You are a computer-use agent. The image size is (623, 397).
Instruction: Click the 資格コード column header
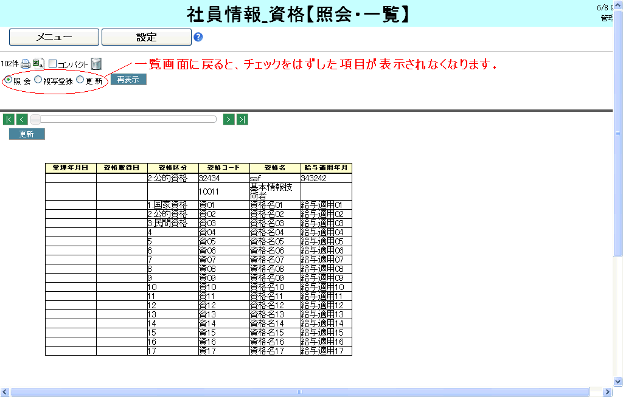coord(224,168)
